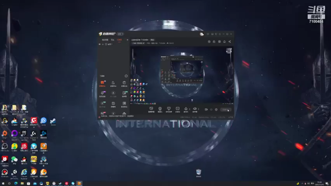Click the live preview thumbnail area

(x=182, y=75)
